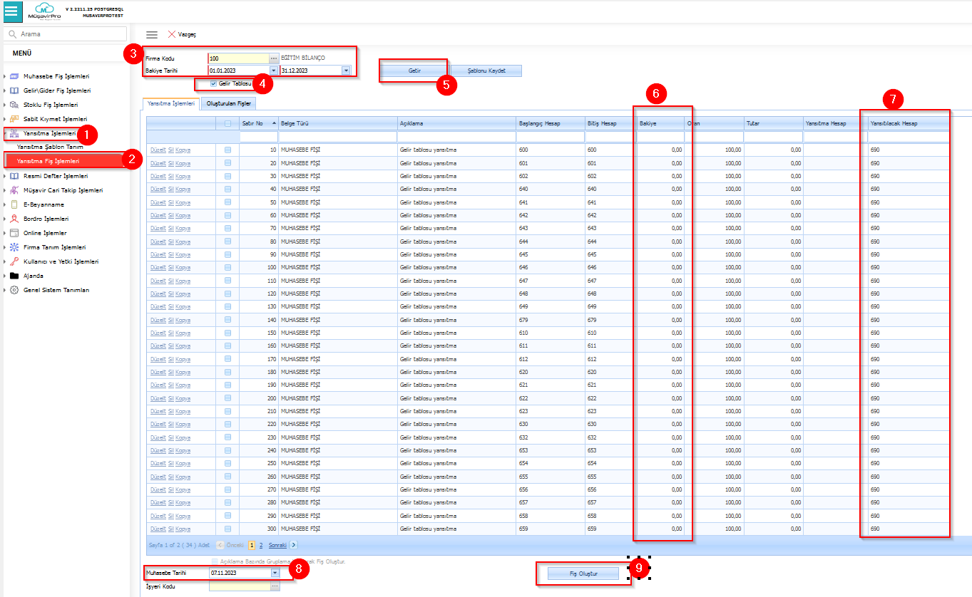Click the Firma Tanım İşlemleri snowflake icon
This screenshot has height=597, width=972.
(x=14, y=247)
